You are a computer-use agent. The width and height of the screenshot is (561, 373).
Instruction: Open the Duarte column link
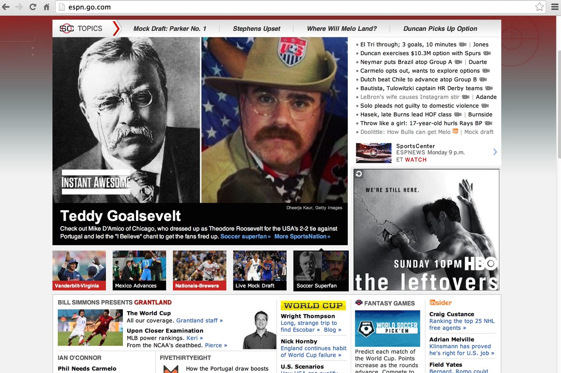click(x=478, y=62)
